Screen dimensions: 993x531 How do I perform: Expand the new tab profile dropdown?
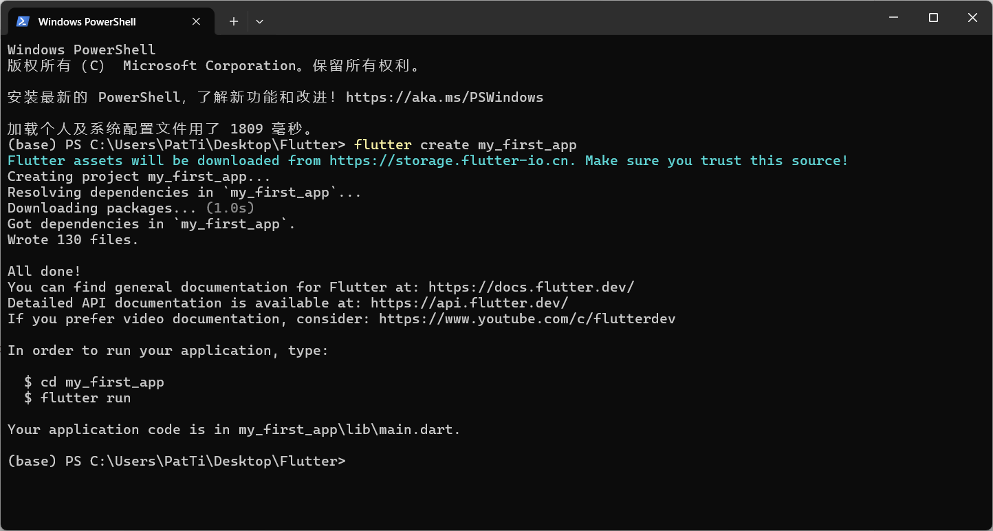click(259, 21)
